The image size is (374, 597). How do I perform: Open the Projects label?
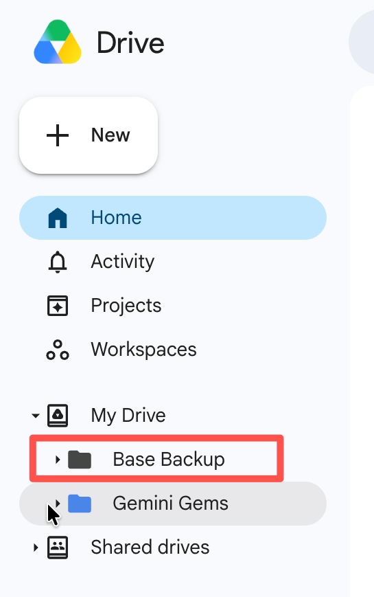126,305
